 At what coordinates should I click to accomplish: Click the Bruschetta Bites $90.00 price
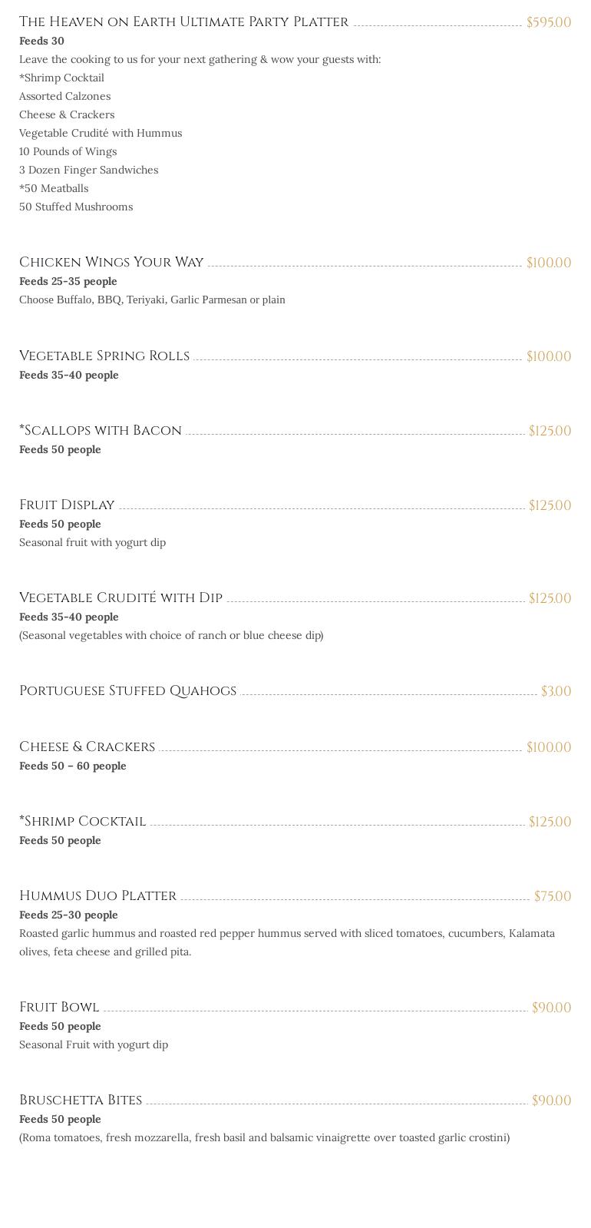(x=551, y=1101)
